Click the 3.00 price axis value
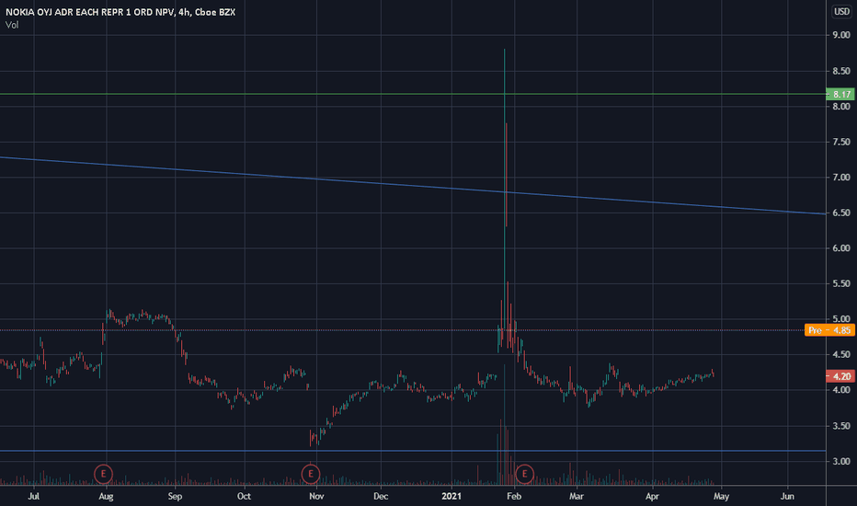 841,462
